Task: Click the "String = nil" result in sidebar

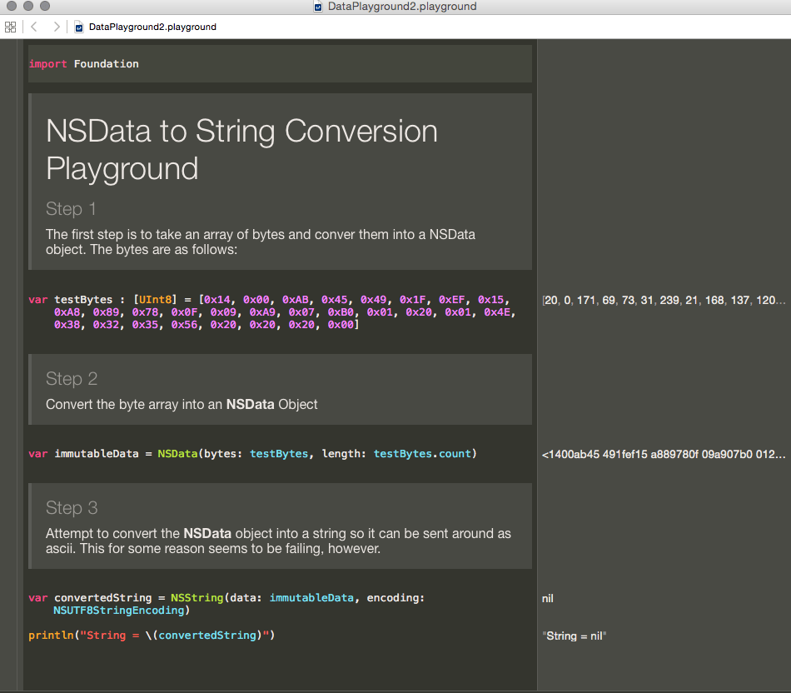Action: pos(574,636)
